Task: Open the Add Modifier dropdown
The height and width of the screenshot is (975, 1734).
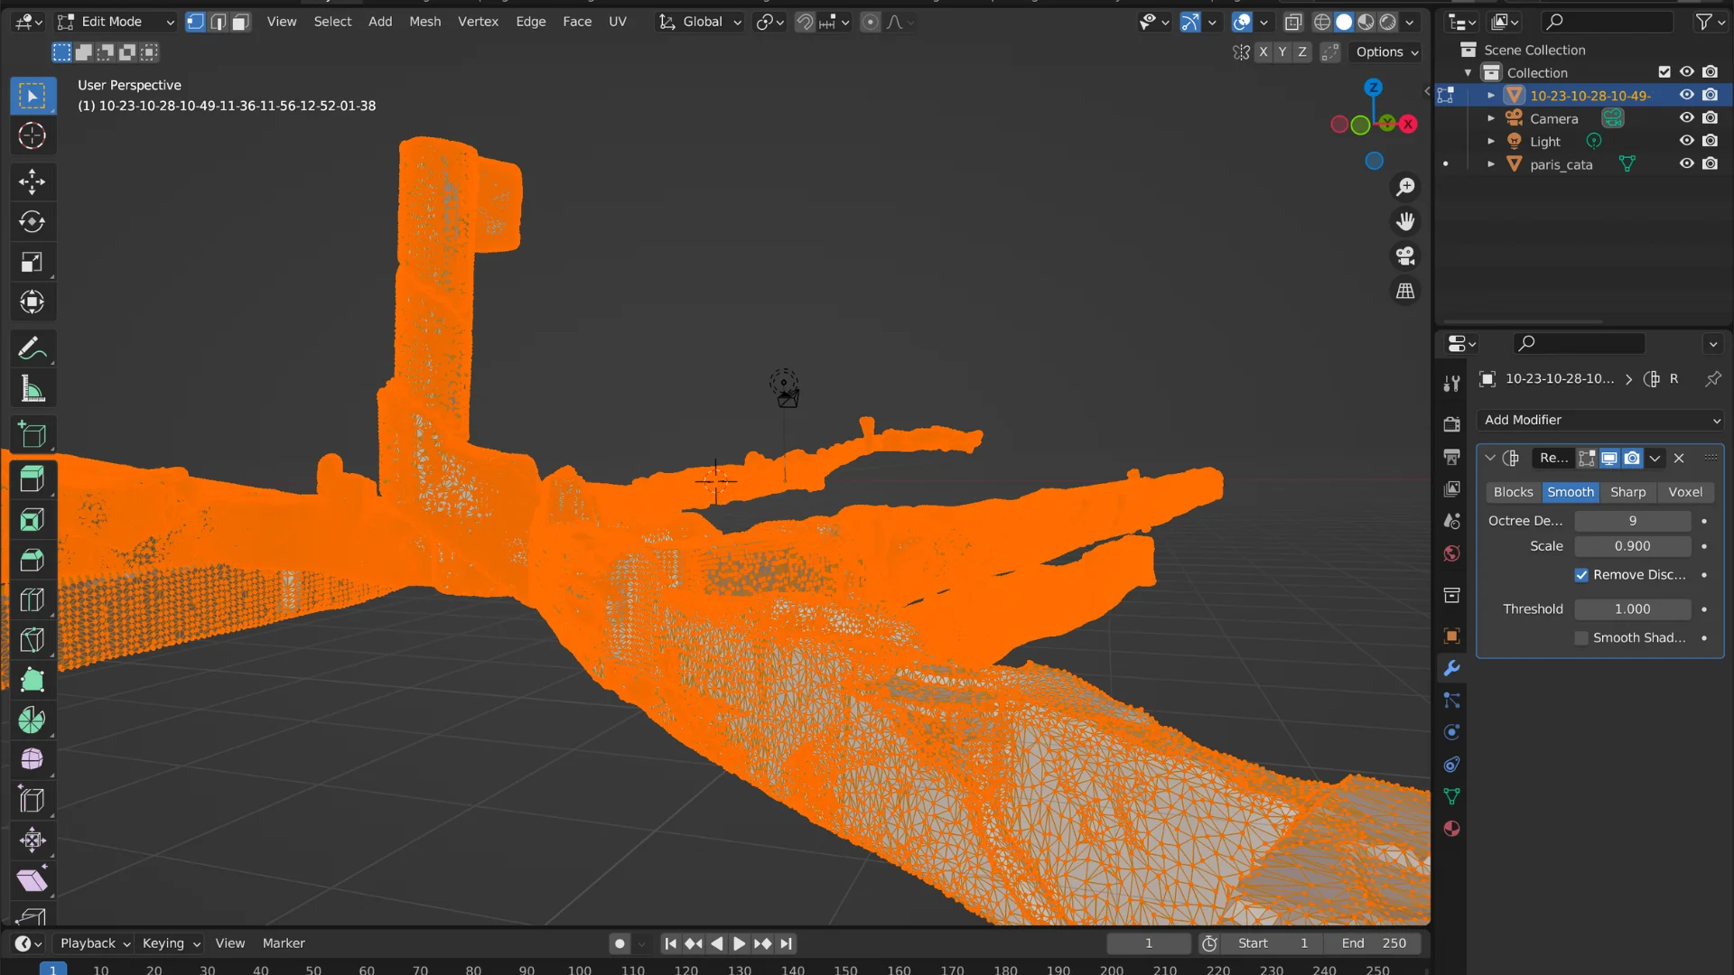Action: click(x=1601, y=420)
